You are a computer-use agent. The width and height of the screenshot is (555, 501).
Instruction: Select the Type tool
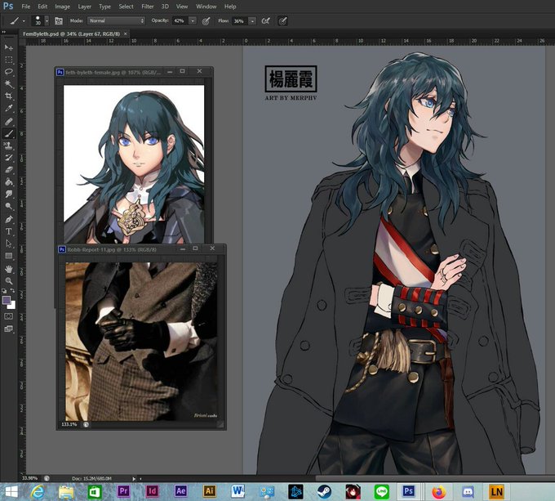9,231
